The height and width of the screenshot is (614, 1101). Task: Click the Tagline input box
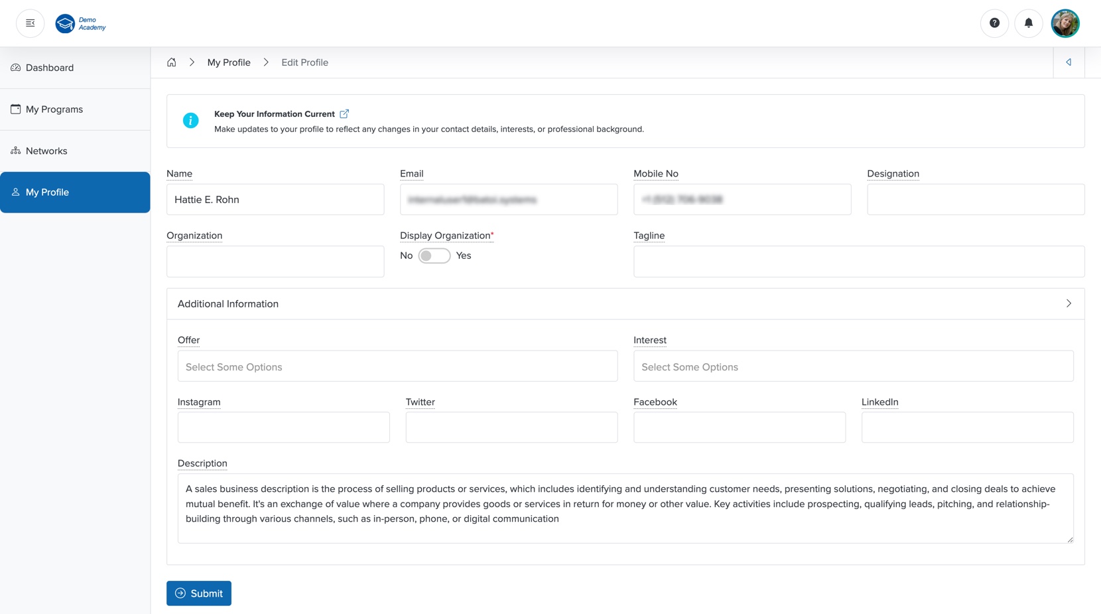click(x=858, y=262)
